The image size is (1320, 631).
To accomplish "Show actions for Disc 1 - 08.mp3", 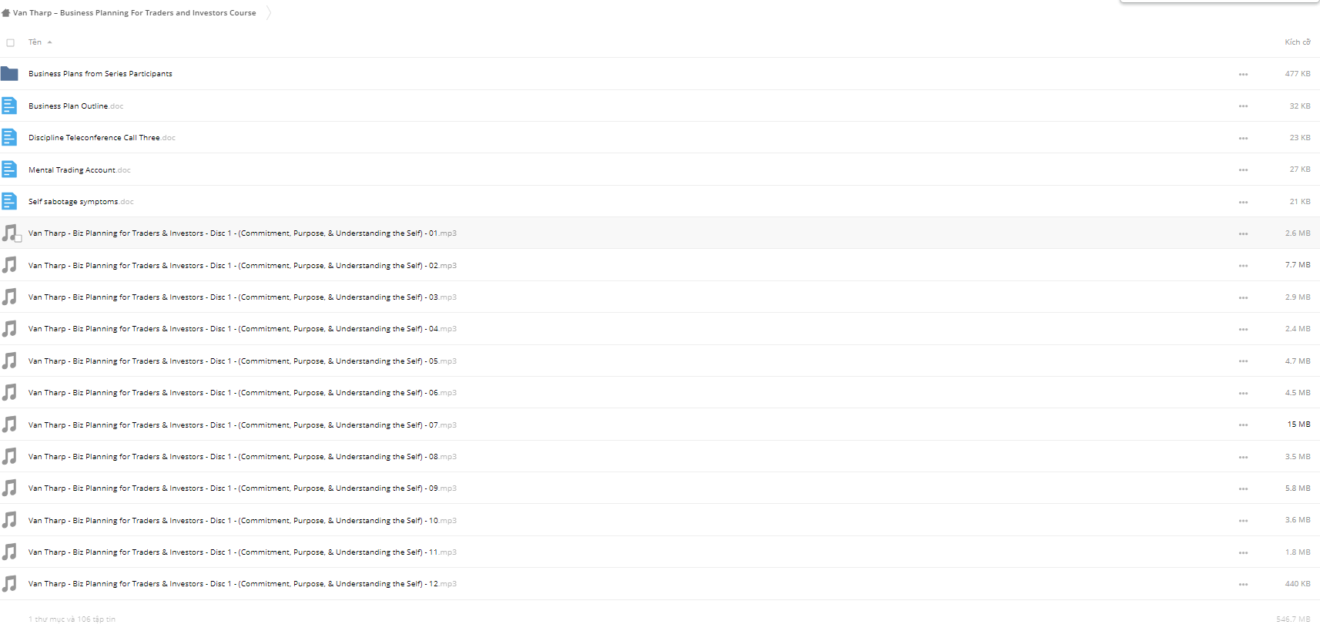I will click(1243, 458).
